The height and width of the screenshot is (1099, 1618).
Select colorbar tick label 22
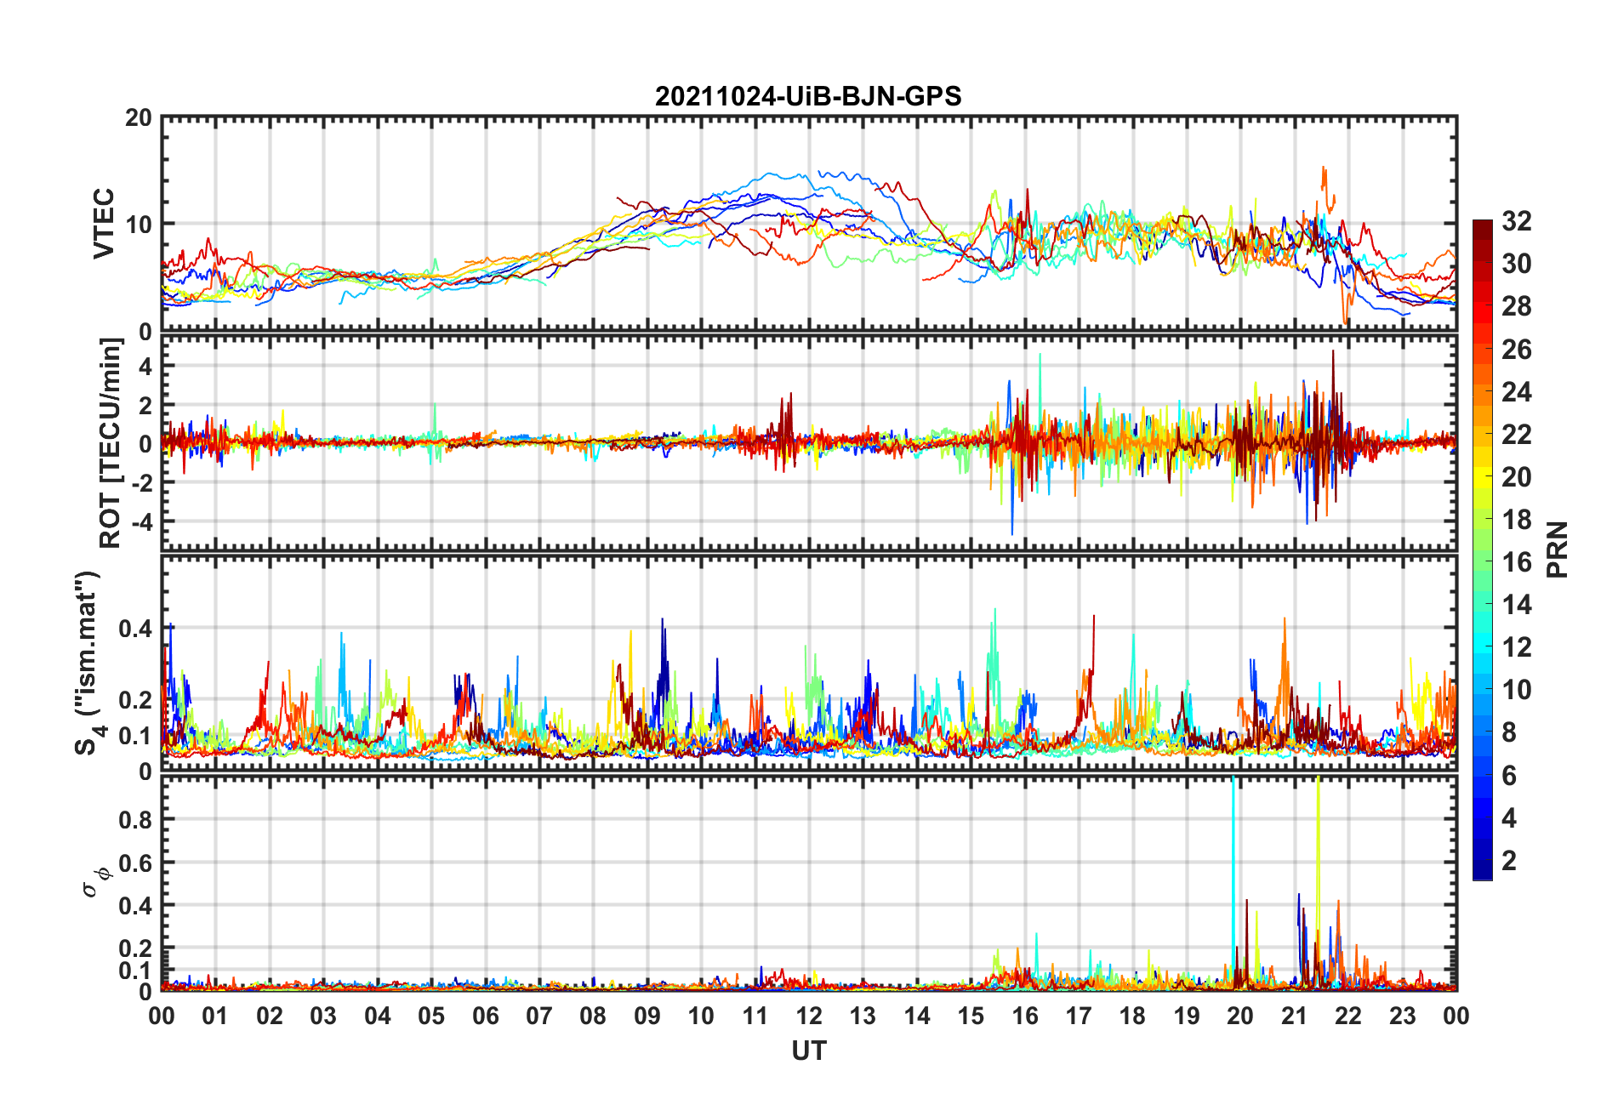(1517, 434)
